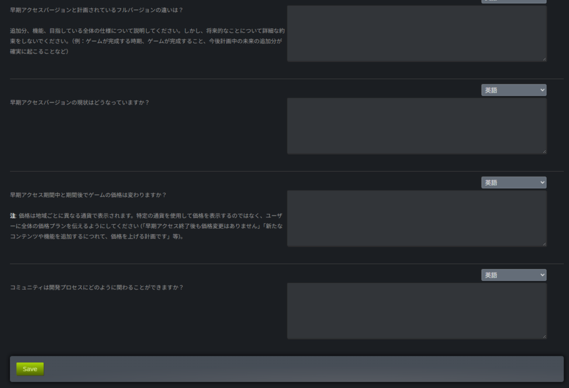Viewport: 569px width, 388px height.
Task: Open the 英語 language dropdown for current state question
Action: pos(513,90)
